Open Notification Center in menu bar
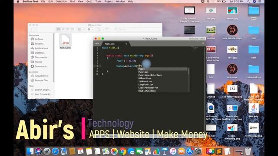 point(260,1)
